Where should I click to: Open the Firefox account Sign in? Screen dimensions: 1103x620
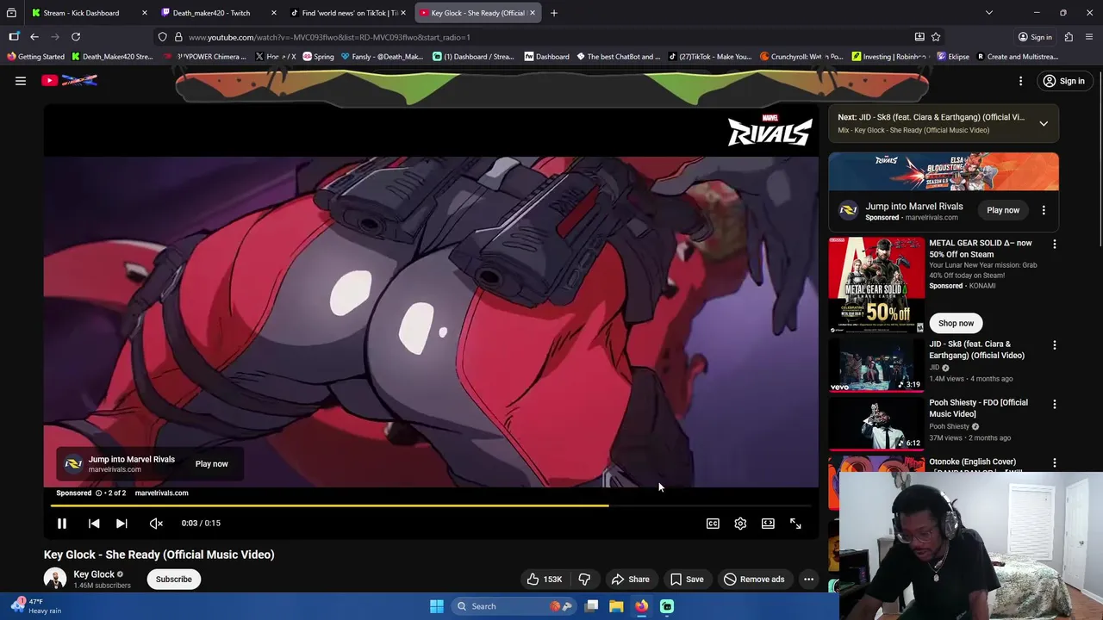1035,37
